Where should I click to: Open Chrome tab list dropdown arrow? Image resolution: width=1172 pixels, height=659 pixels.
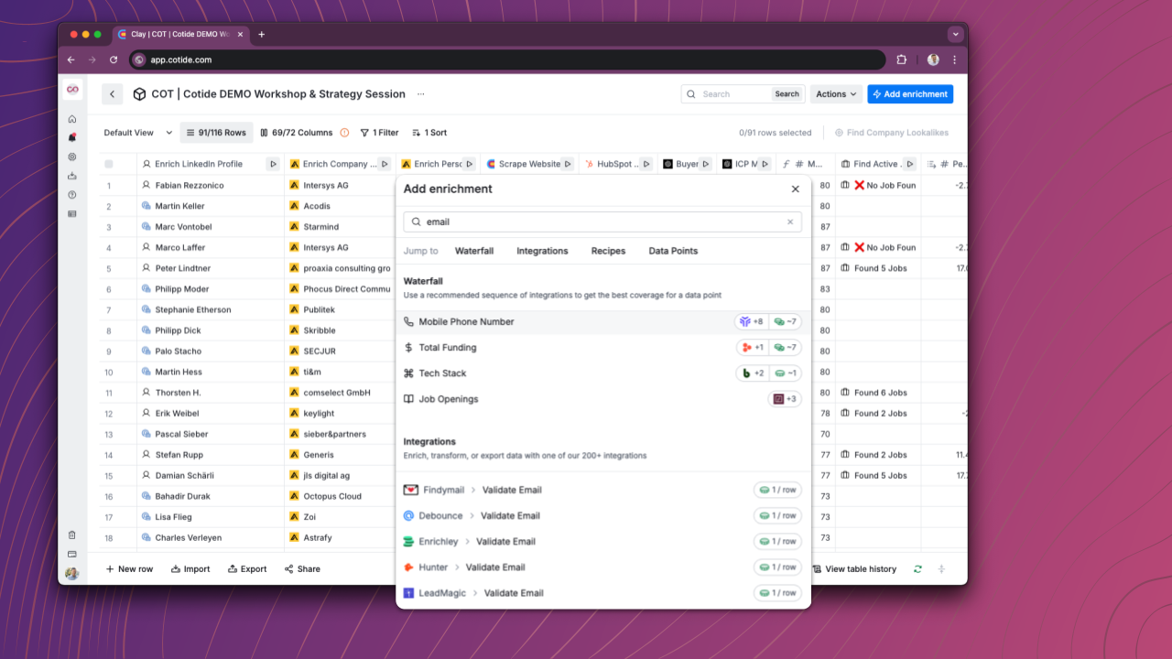[956, 34]
